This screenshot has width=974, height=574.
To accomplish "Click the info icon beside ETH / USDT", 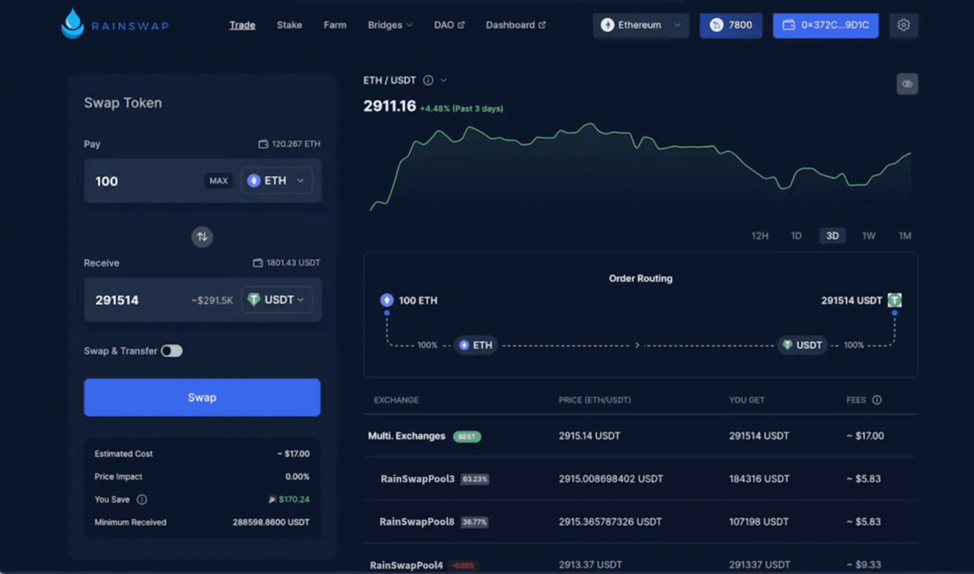I will point(428,80).
